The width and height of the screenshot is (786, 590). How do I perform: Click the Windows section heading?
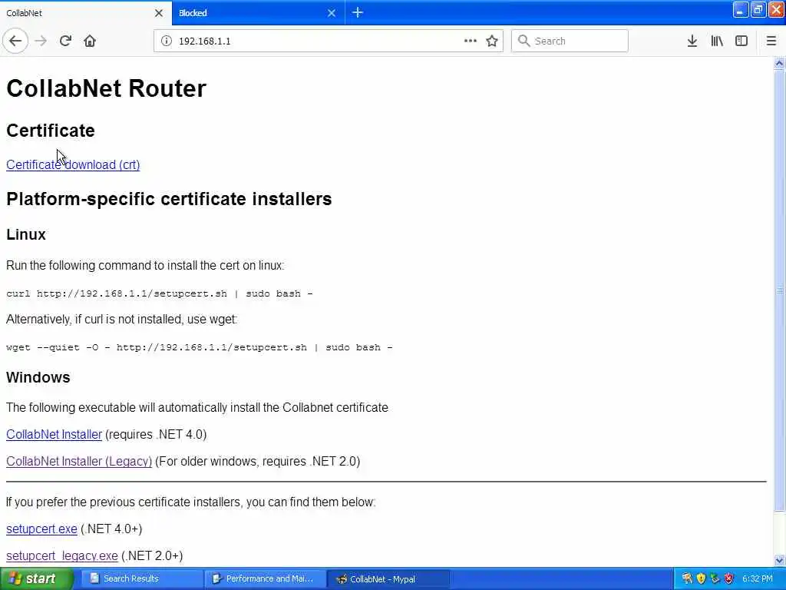pyautogui.click(x=38, y=377)
